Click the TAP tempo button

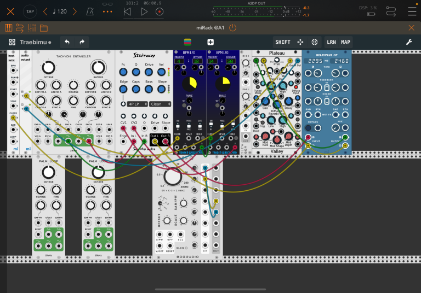[x=30, y=11]
